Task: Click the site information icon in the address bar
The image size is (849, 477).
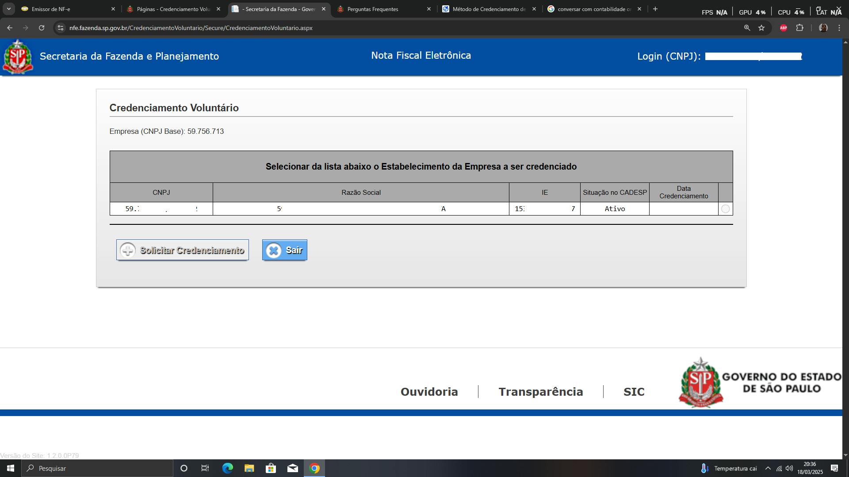Action: pyautogui.click(x=61, y=28)
